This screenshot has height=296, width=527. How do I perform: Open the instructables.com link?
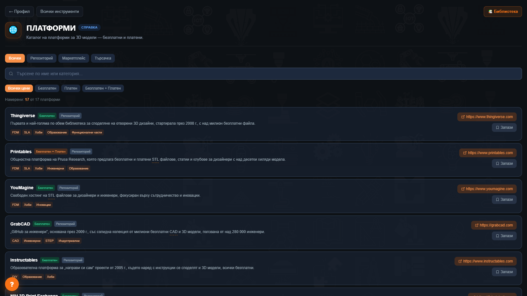[x=486, y=261]
